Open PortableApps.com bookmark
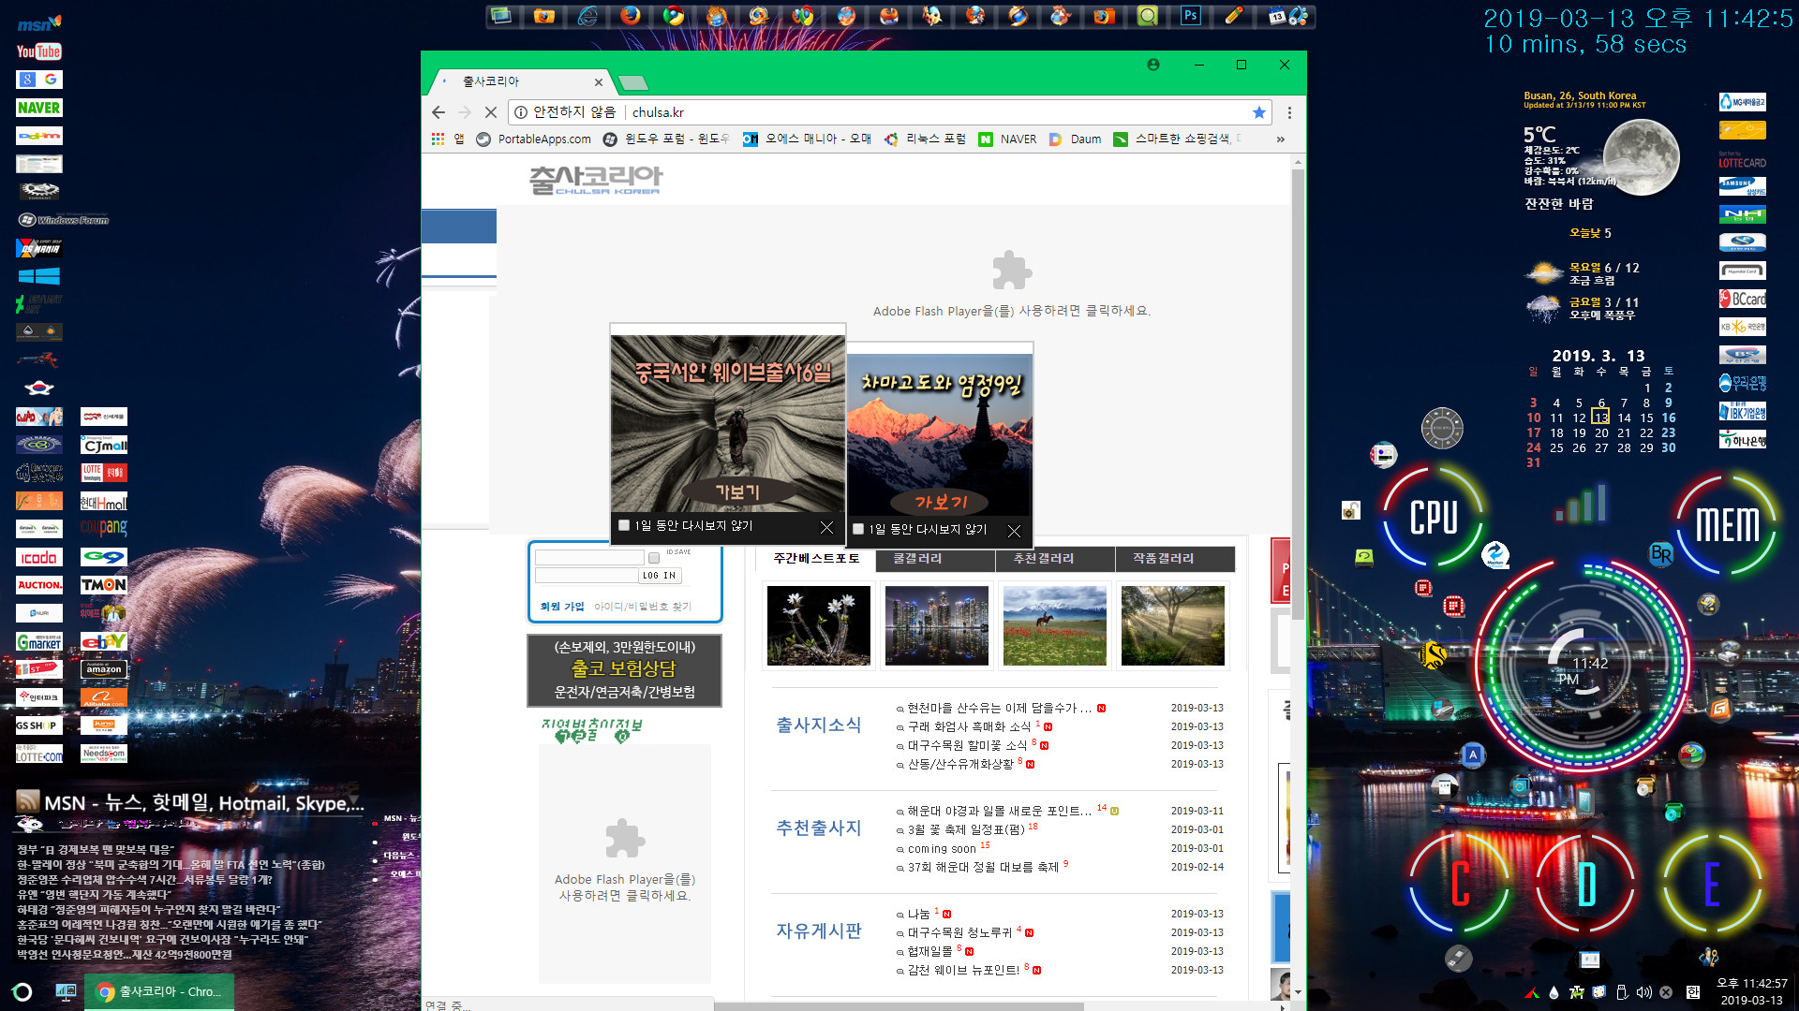Image resolution: width=1799 pixels, height=1011 pixels. tap(534, 139)
